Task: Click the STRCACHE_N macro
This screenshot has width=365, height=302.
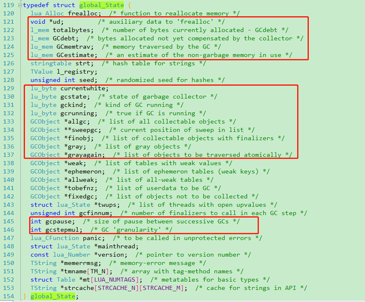Action: click(117, 288)
